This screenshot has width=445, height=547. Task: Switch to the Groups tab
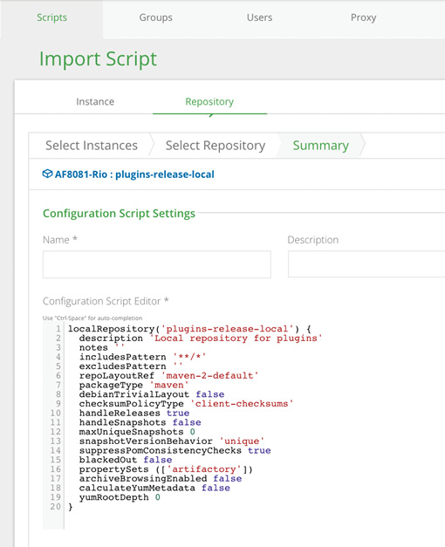[x=155, y=17]
